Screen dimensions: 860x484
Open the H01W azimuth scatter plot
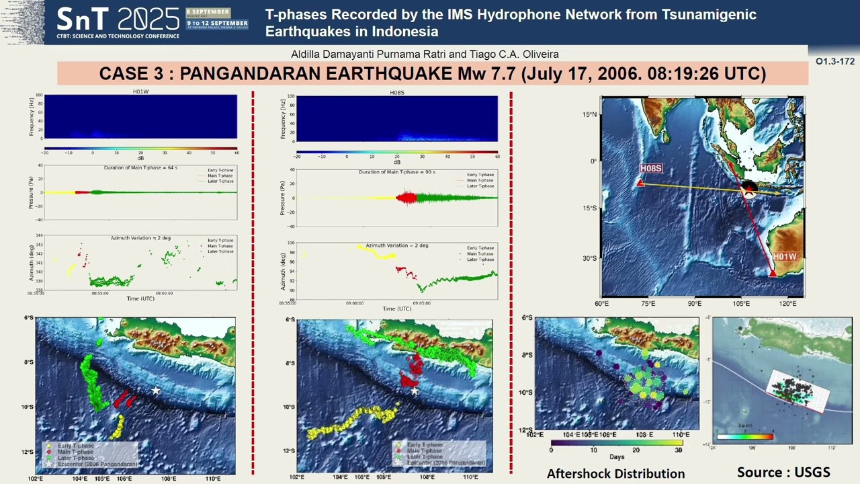tap(140, 262)
